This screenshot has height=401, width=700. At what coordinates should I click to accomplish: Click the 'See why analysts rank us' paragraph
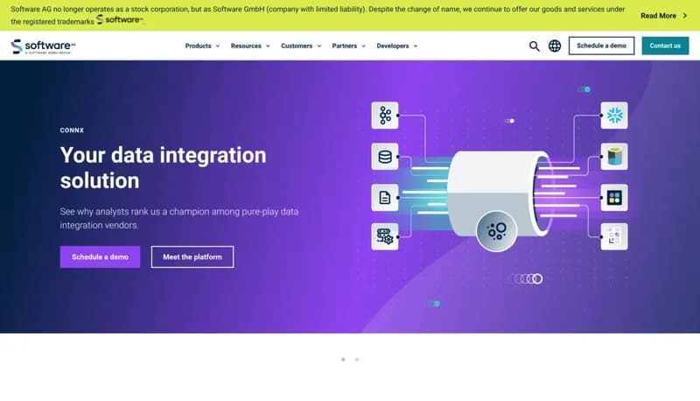click(x=179, y=218)
